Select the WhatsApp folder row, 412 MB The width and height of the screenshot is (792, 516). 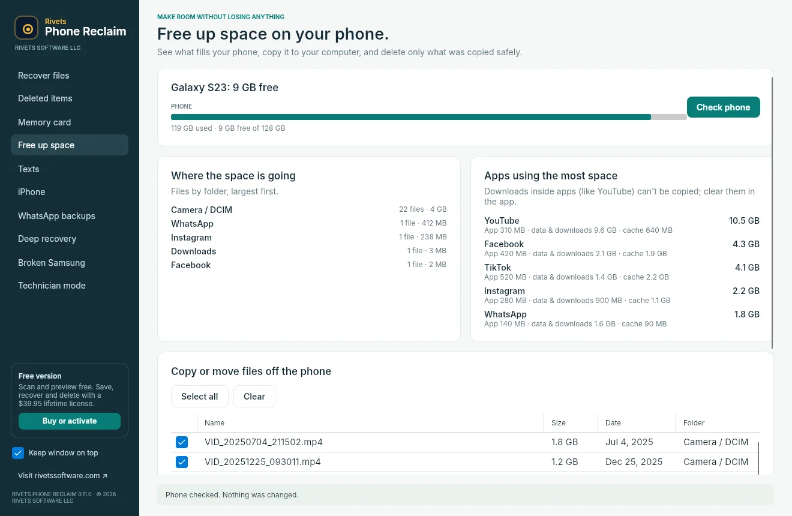point(309,224)
